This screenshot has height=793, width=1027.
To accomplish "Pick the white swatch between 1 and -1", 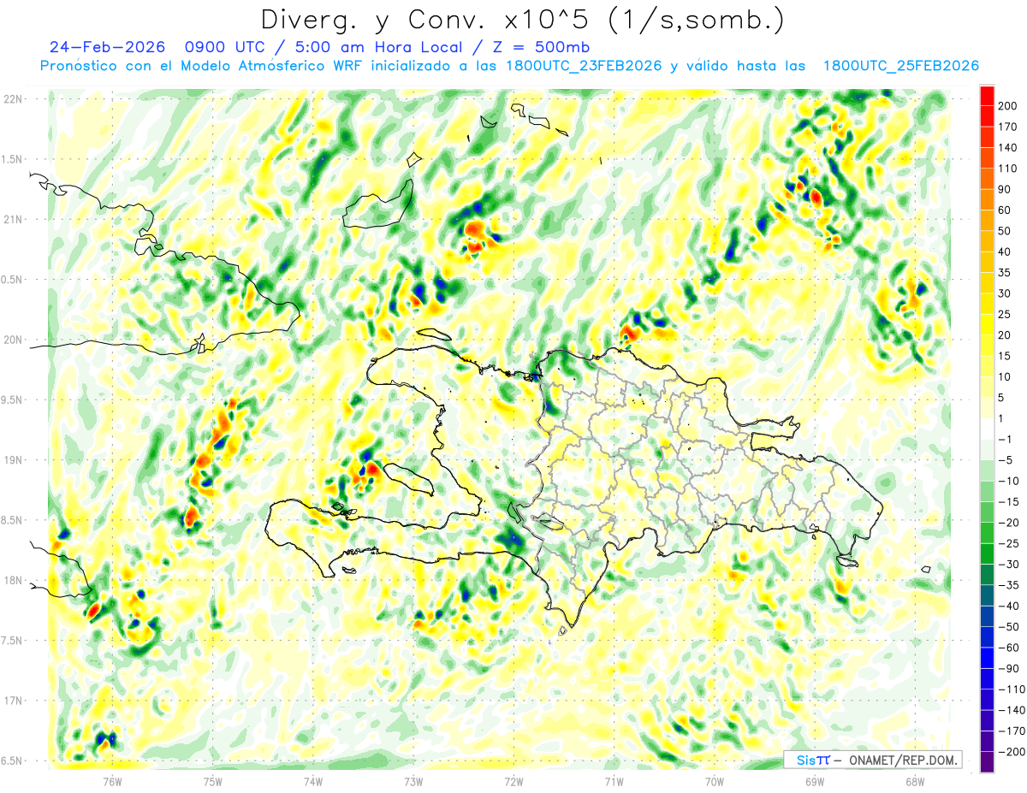I will click(987, 429).
